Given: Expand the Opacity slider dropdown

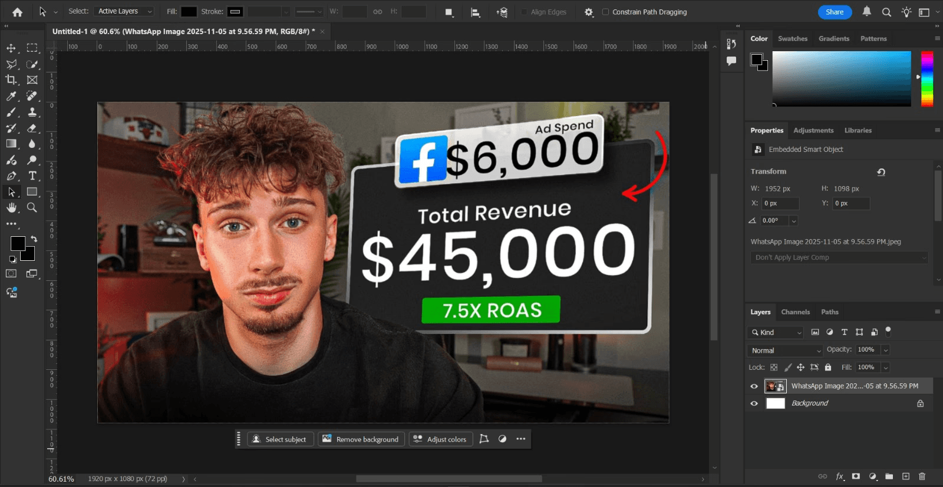Looking at the screenshot, I should point(885,350).
